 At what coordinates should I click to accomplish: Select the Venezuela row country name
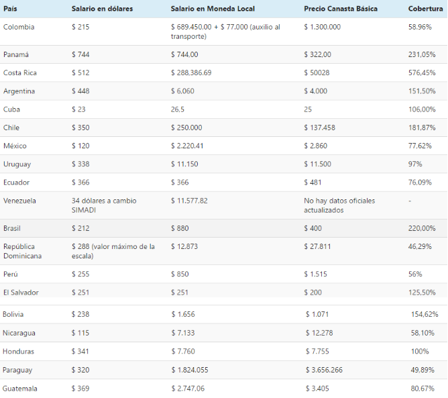coord(19,201)
